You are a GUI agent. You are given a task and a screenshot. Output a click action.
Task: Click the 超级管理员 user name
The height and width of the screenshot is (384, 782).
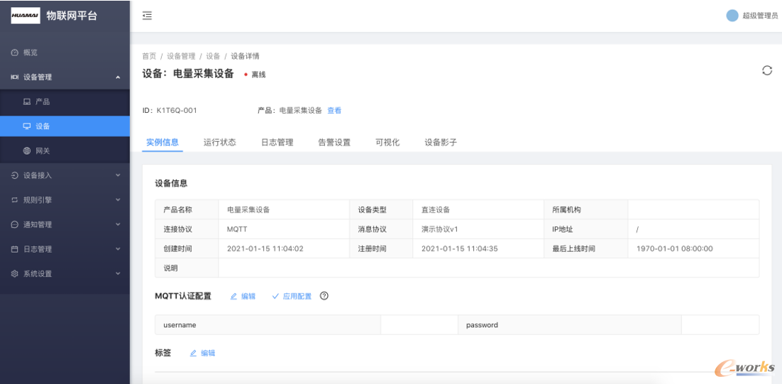point(760,16)
